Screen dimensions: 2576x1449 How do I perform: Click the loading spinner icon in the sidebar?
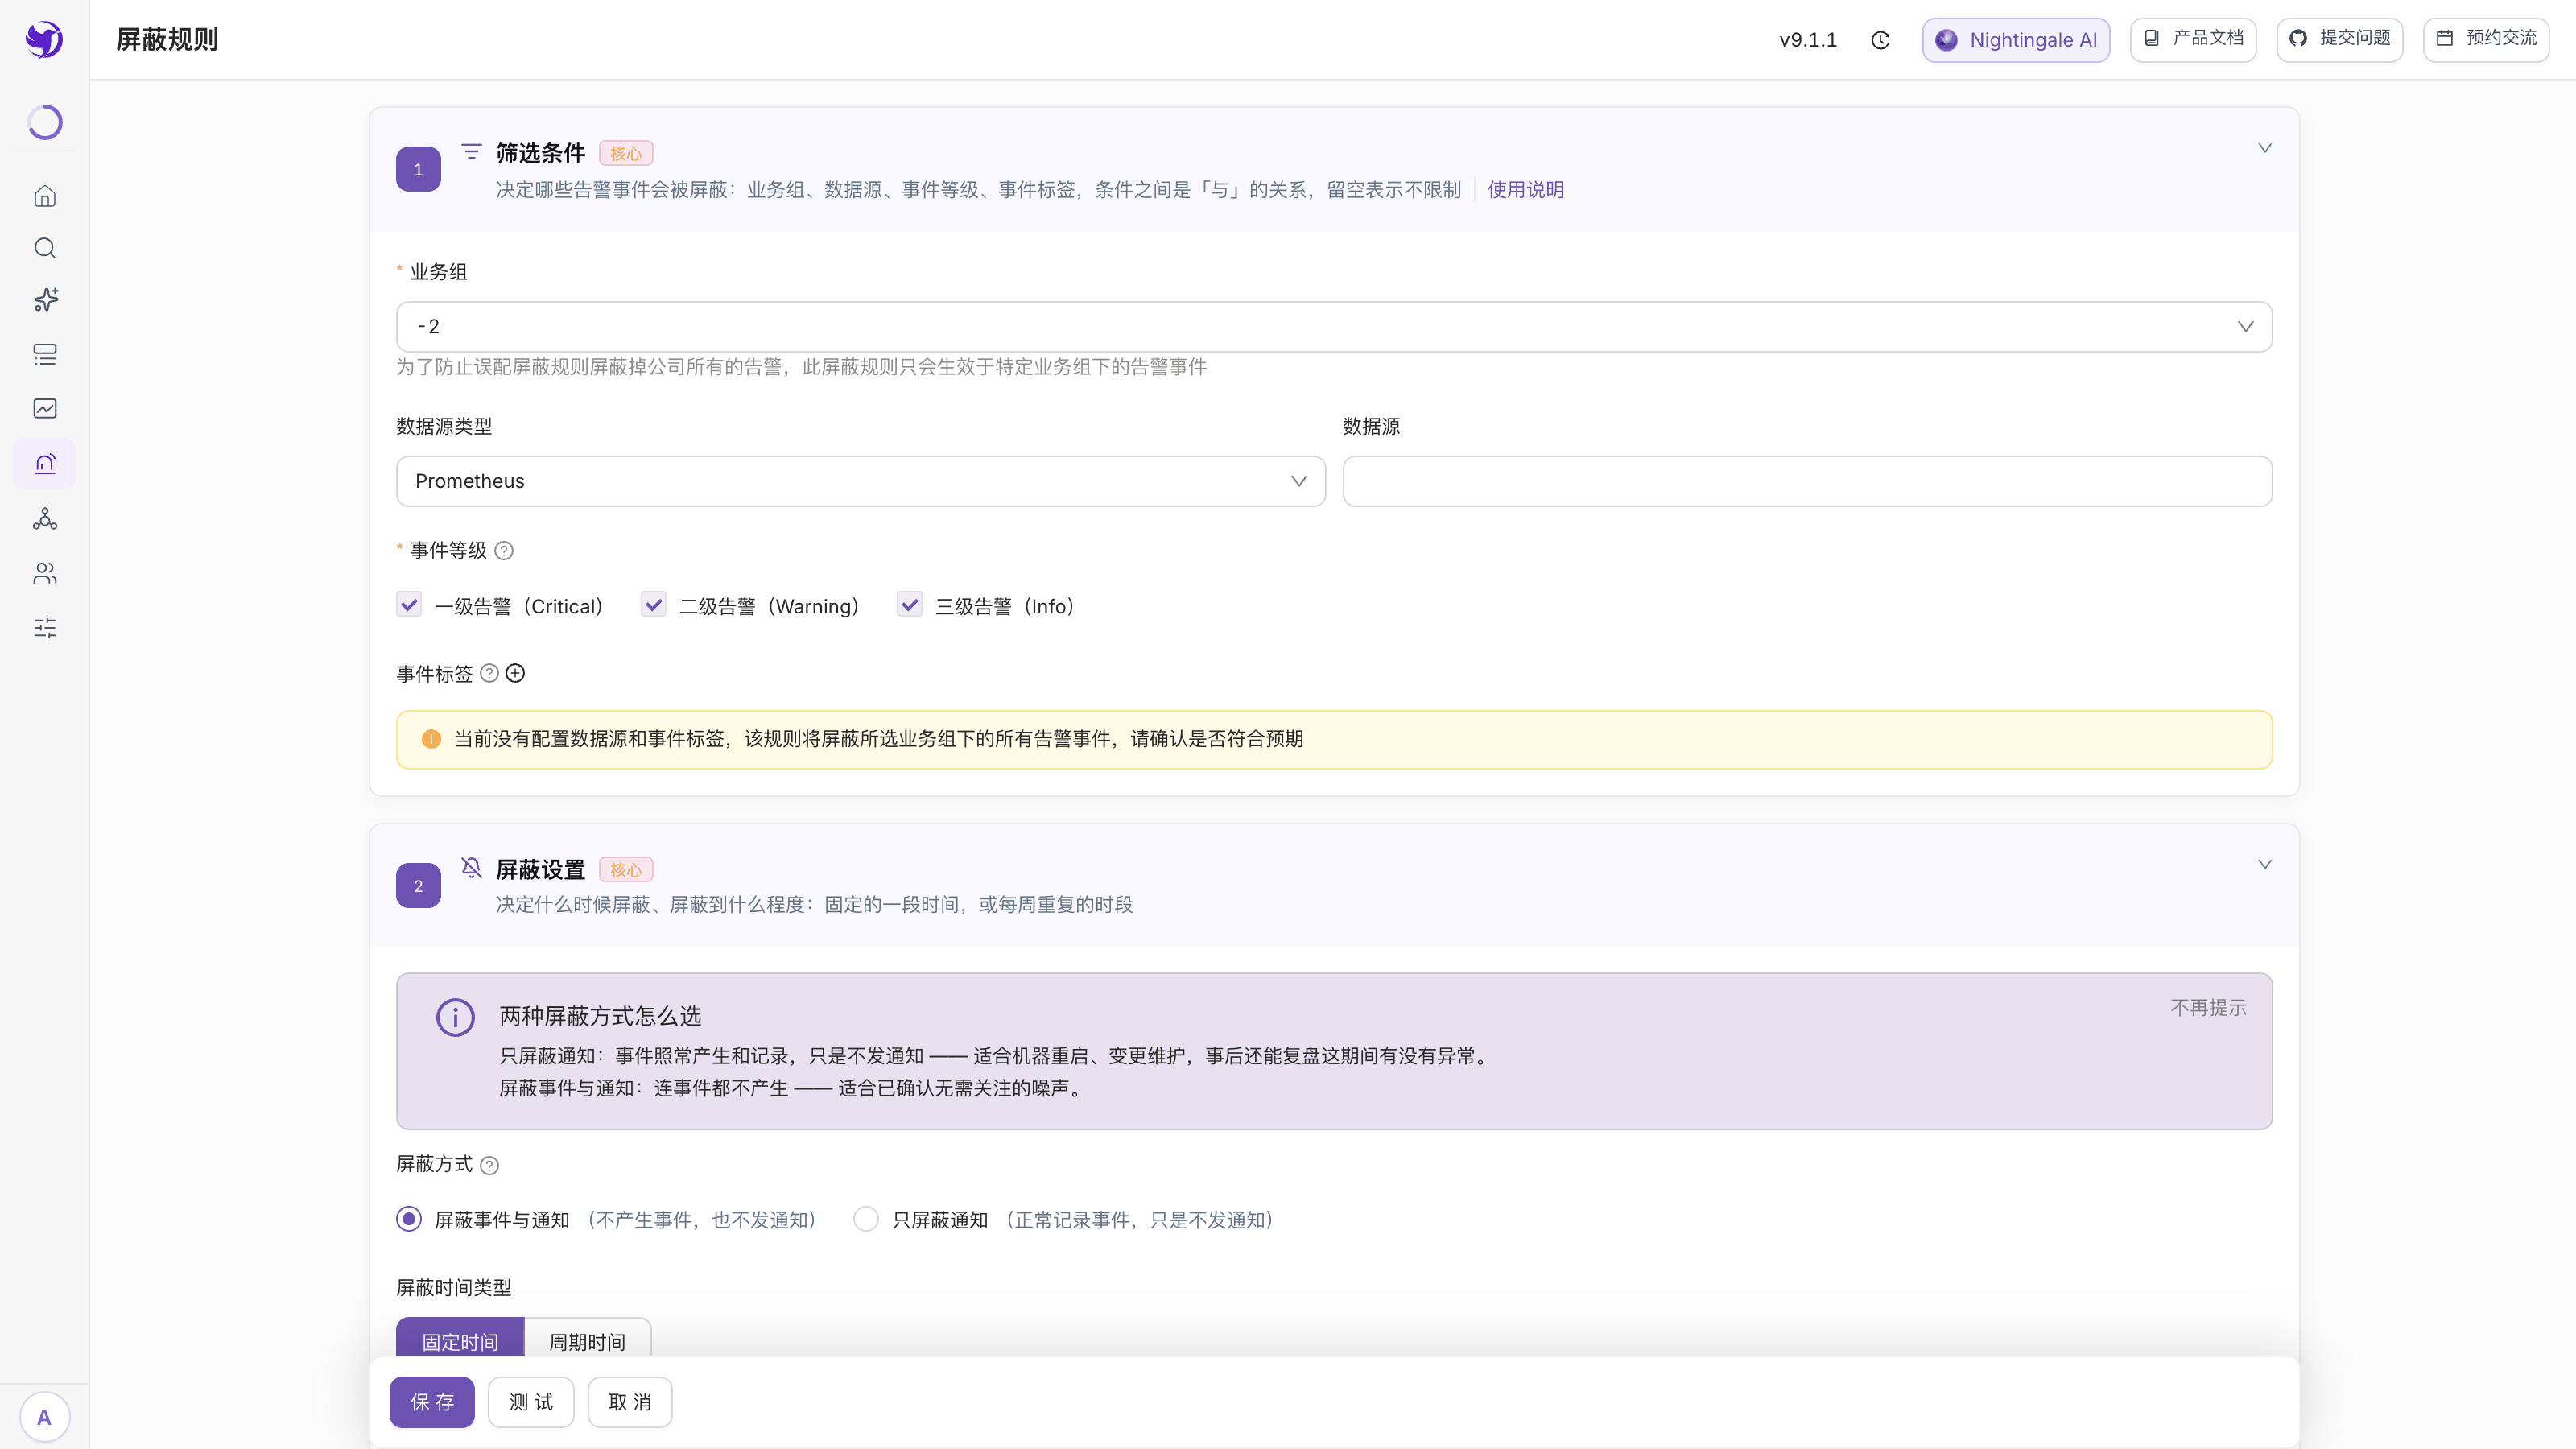pos(45,122)
